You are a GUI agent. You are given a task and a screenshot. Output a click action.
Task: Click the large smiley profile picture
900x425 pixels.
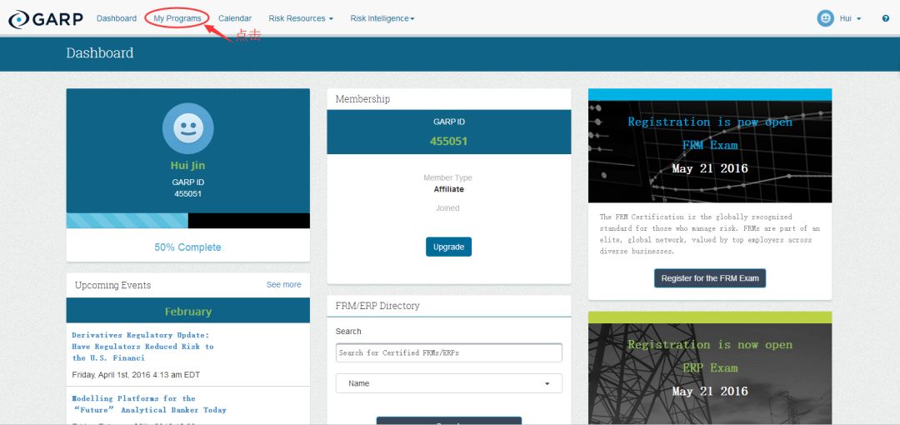pos(188,128)
